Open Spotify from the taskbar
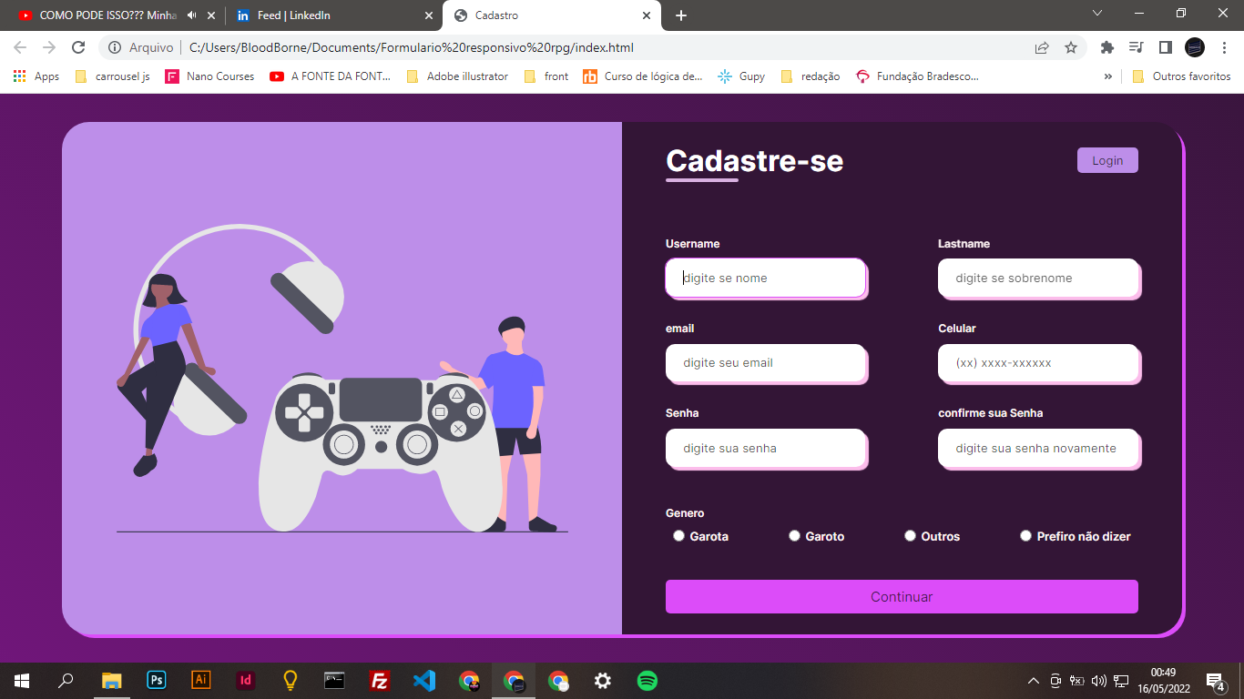This screenshot has width=1244, height=699. tap(647, 680)
